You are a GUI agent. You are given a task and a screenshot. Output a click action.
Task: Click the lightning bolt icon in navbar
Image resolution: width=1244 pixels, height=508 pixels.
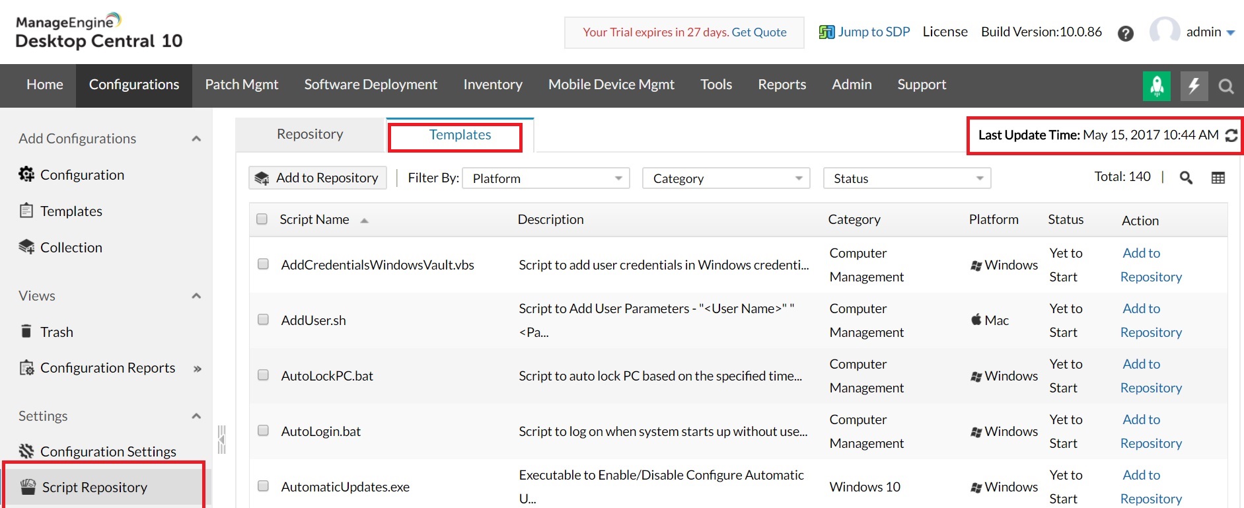click(x=1194, y=86)
